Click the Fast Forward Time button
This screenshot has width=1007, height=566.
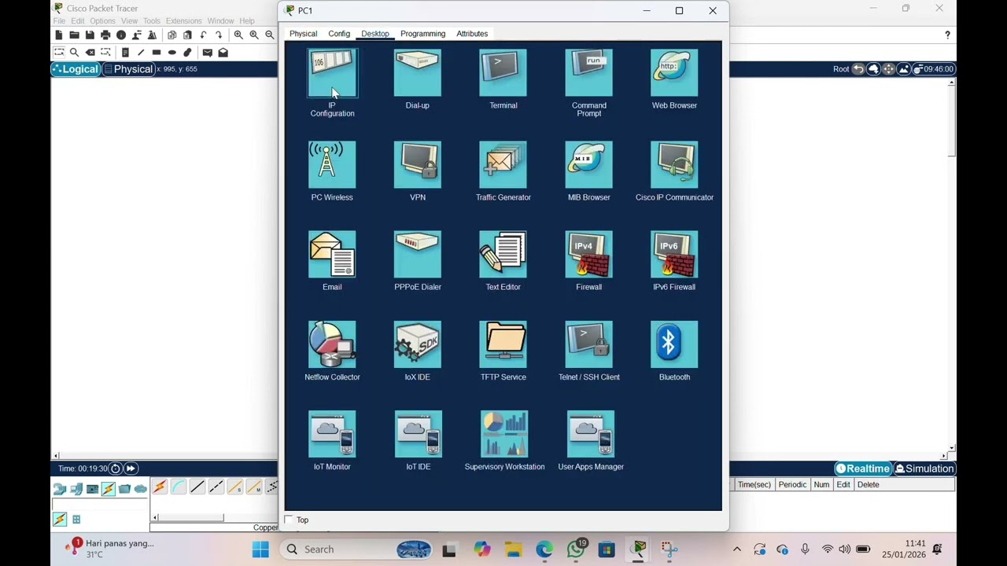point(131,469)
